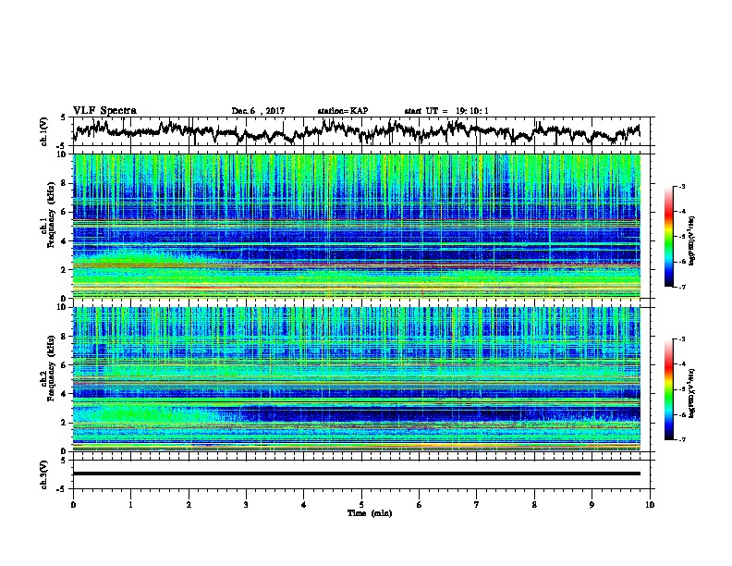Click the '3' tick on the Time axis

[246, 505]
